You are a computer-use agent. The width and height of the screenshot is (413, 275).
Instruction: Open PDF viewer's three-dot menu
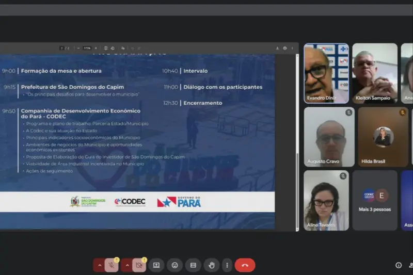[x=292, y=48]
